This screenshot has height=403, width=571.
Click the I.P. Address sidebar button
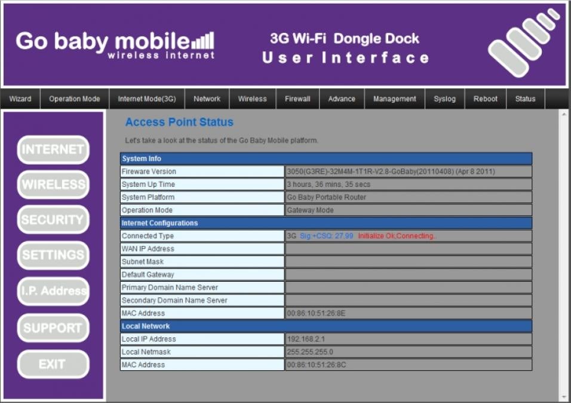(x=53, y=291)
